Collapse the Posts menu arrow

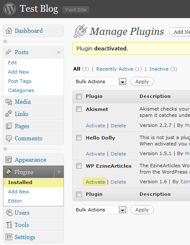(x=59, y=53)
